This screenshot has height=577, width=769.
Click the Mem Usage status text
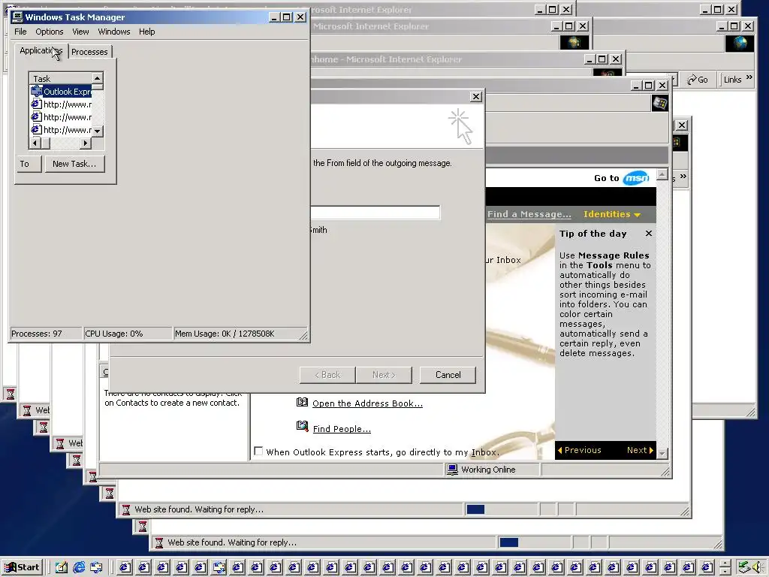tap(225, 334)
